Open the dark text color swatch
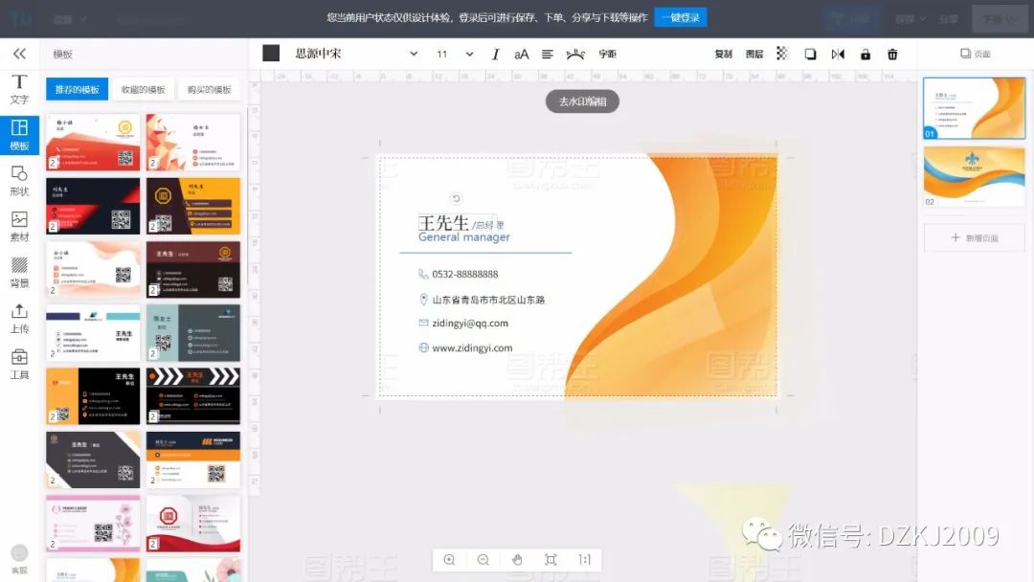 271,54
